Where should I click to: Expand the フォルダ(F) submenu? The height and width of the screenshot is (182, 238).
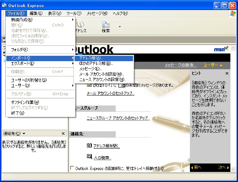(40, 50)
